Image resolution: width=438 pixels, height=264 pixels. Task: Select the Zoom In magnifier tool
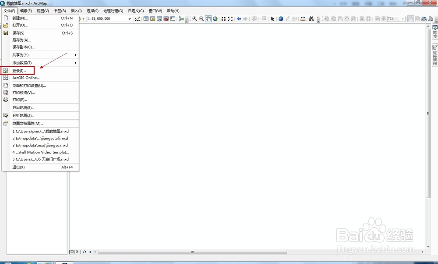pos(195,19)
